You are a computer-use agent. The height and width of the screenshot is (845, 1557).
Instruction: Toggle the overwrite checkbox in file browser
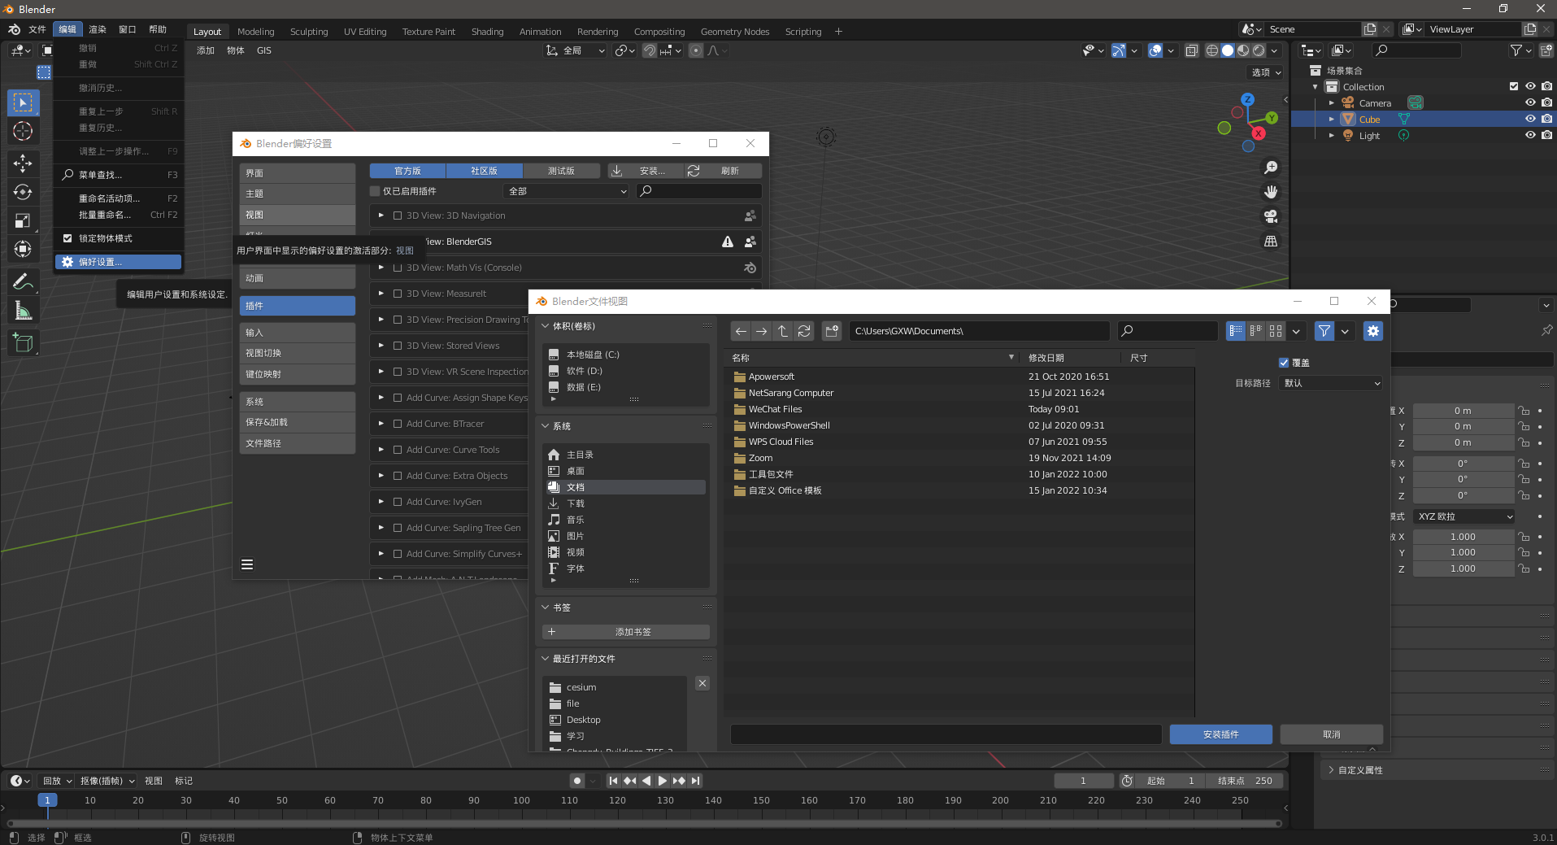tap(1284, 363)
